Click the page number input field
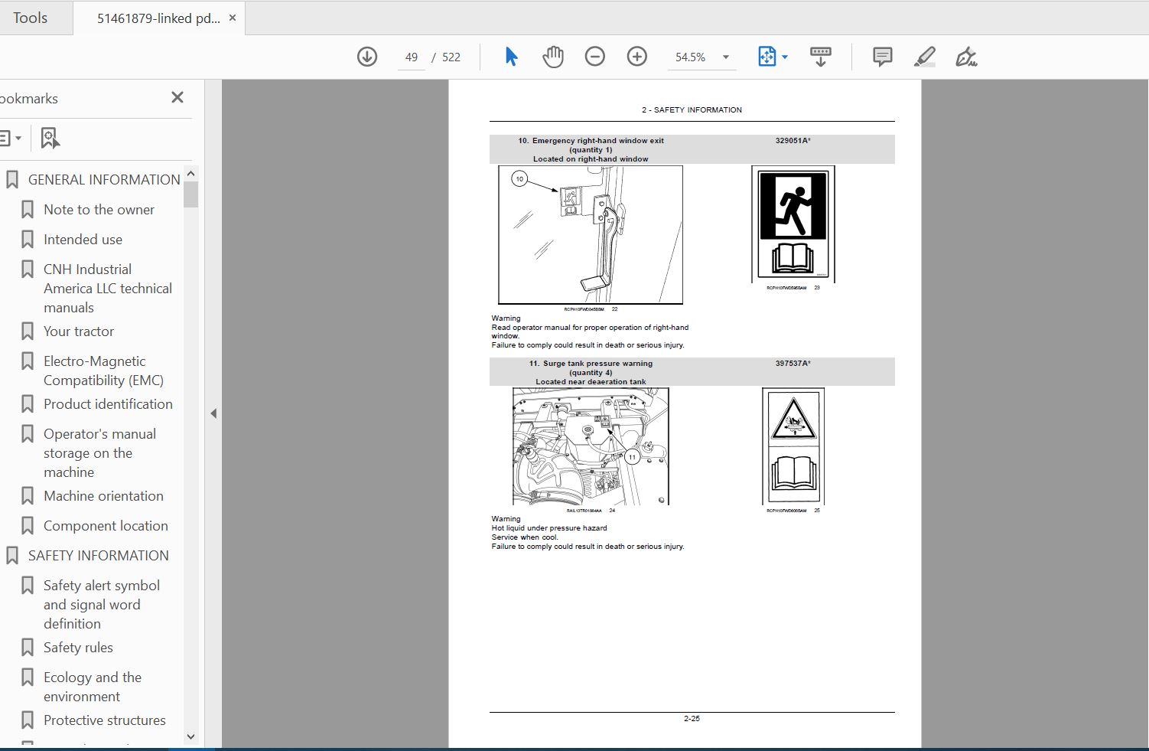The height and width of the screenshot is (751, 1149). pyautogui.click(x=412, y=57)
